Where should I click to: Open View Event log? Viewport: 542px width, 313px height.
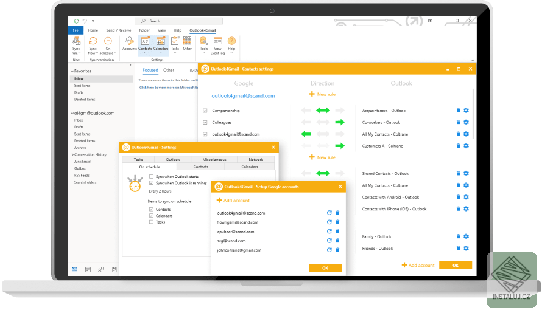click(217, 46)
